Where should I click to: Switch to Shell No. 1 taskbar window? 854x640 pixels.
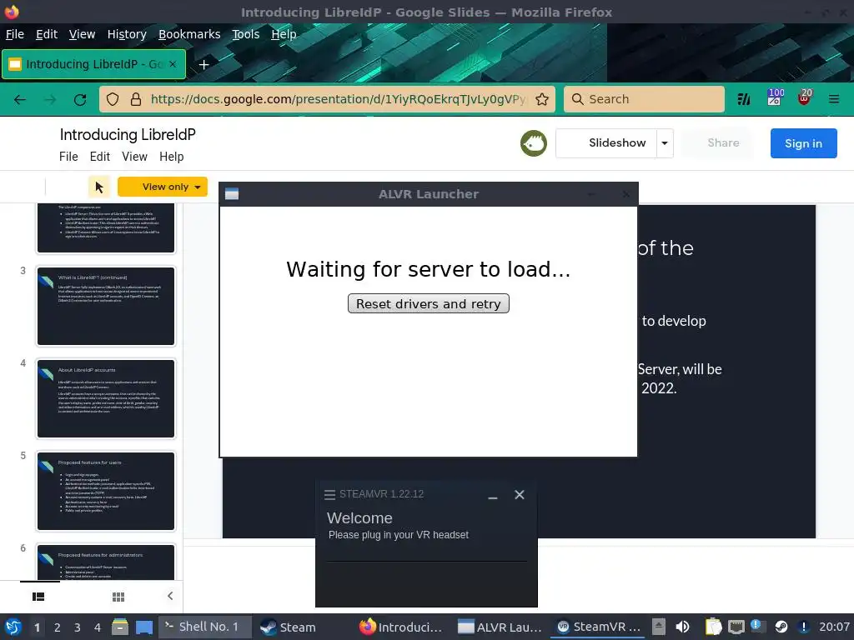coord(205,627)
